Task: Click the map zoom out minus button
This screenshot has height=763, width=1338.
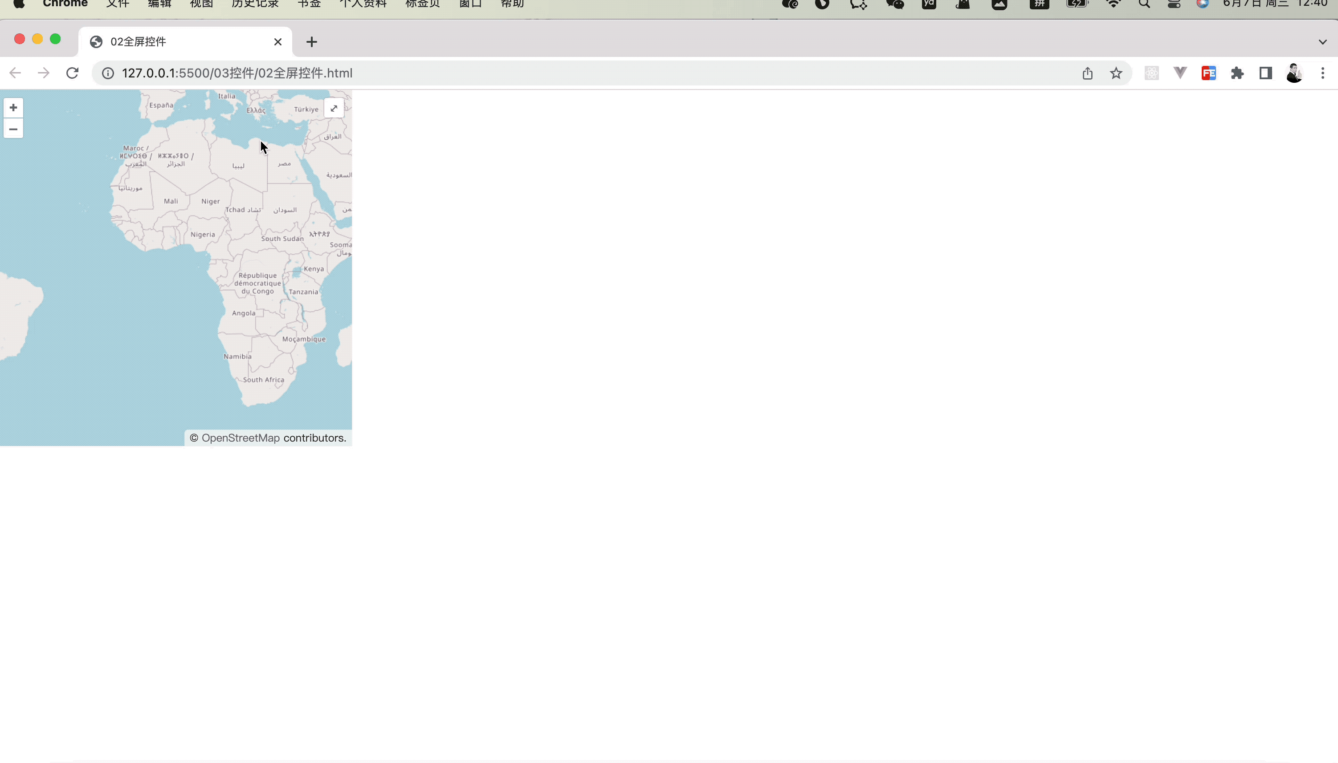Action: pos(13,129)
